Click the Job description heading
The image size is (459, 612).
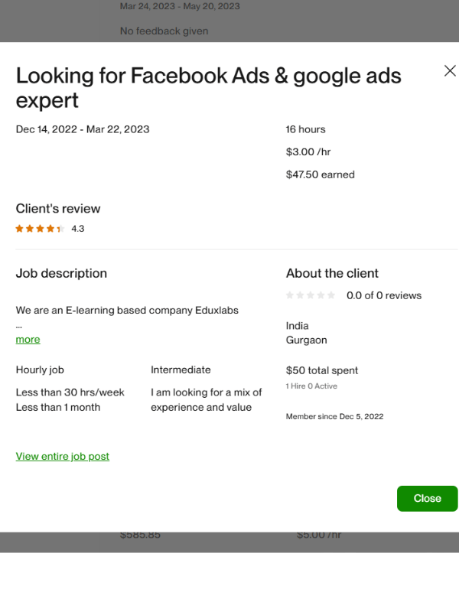[x=61, y=273]
